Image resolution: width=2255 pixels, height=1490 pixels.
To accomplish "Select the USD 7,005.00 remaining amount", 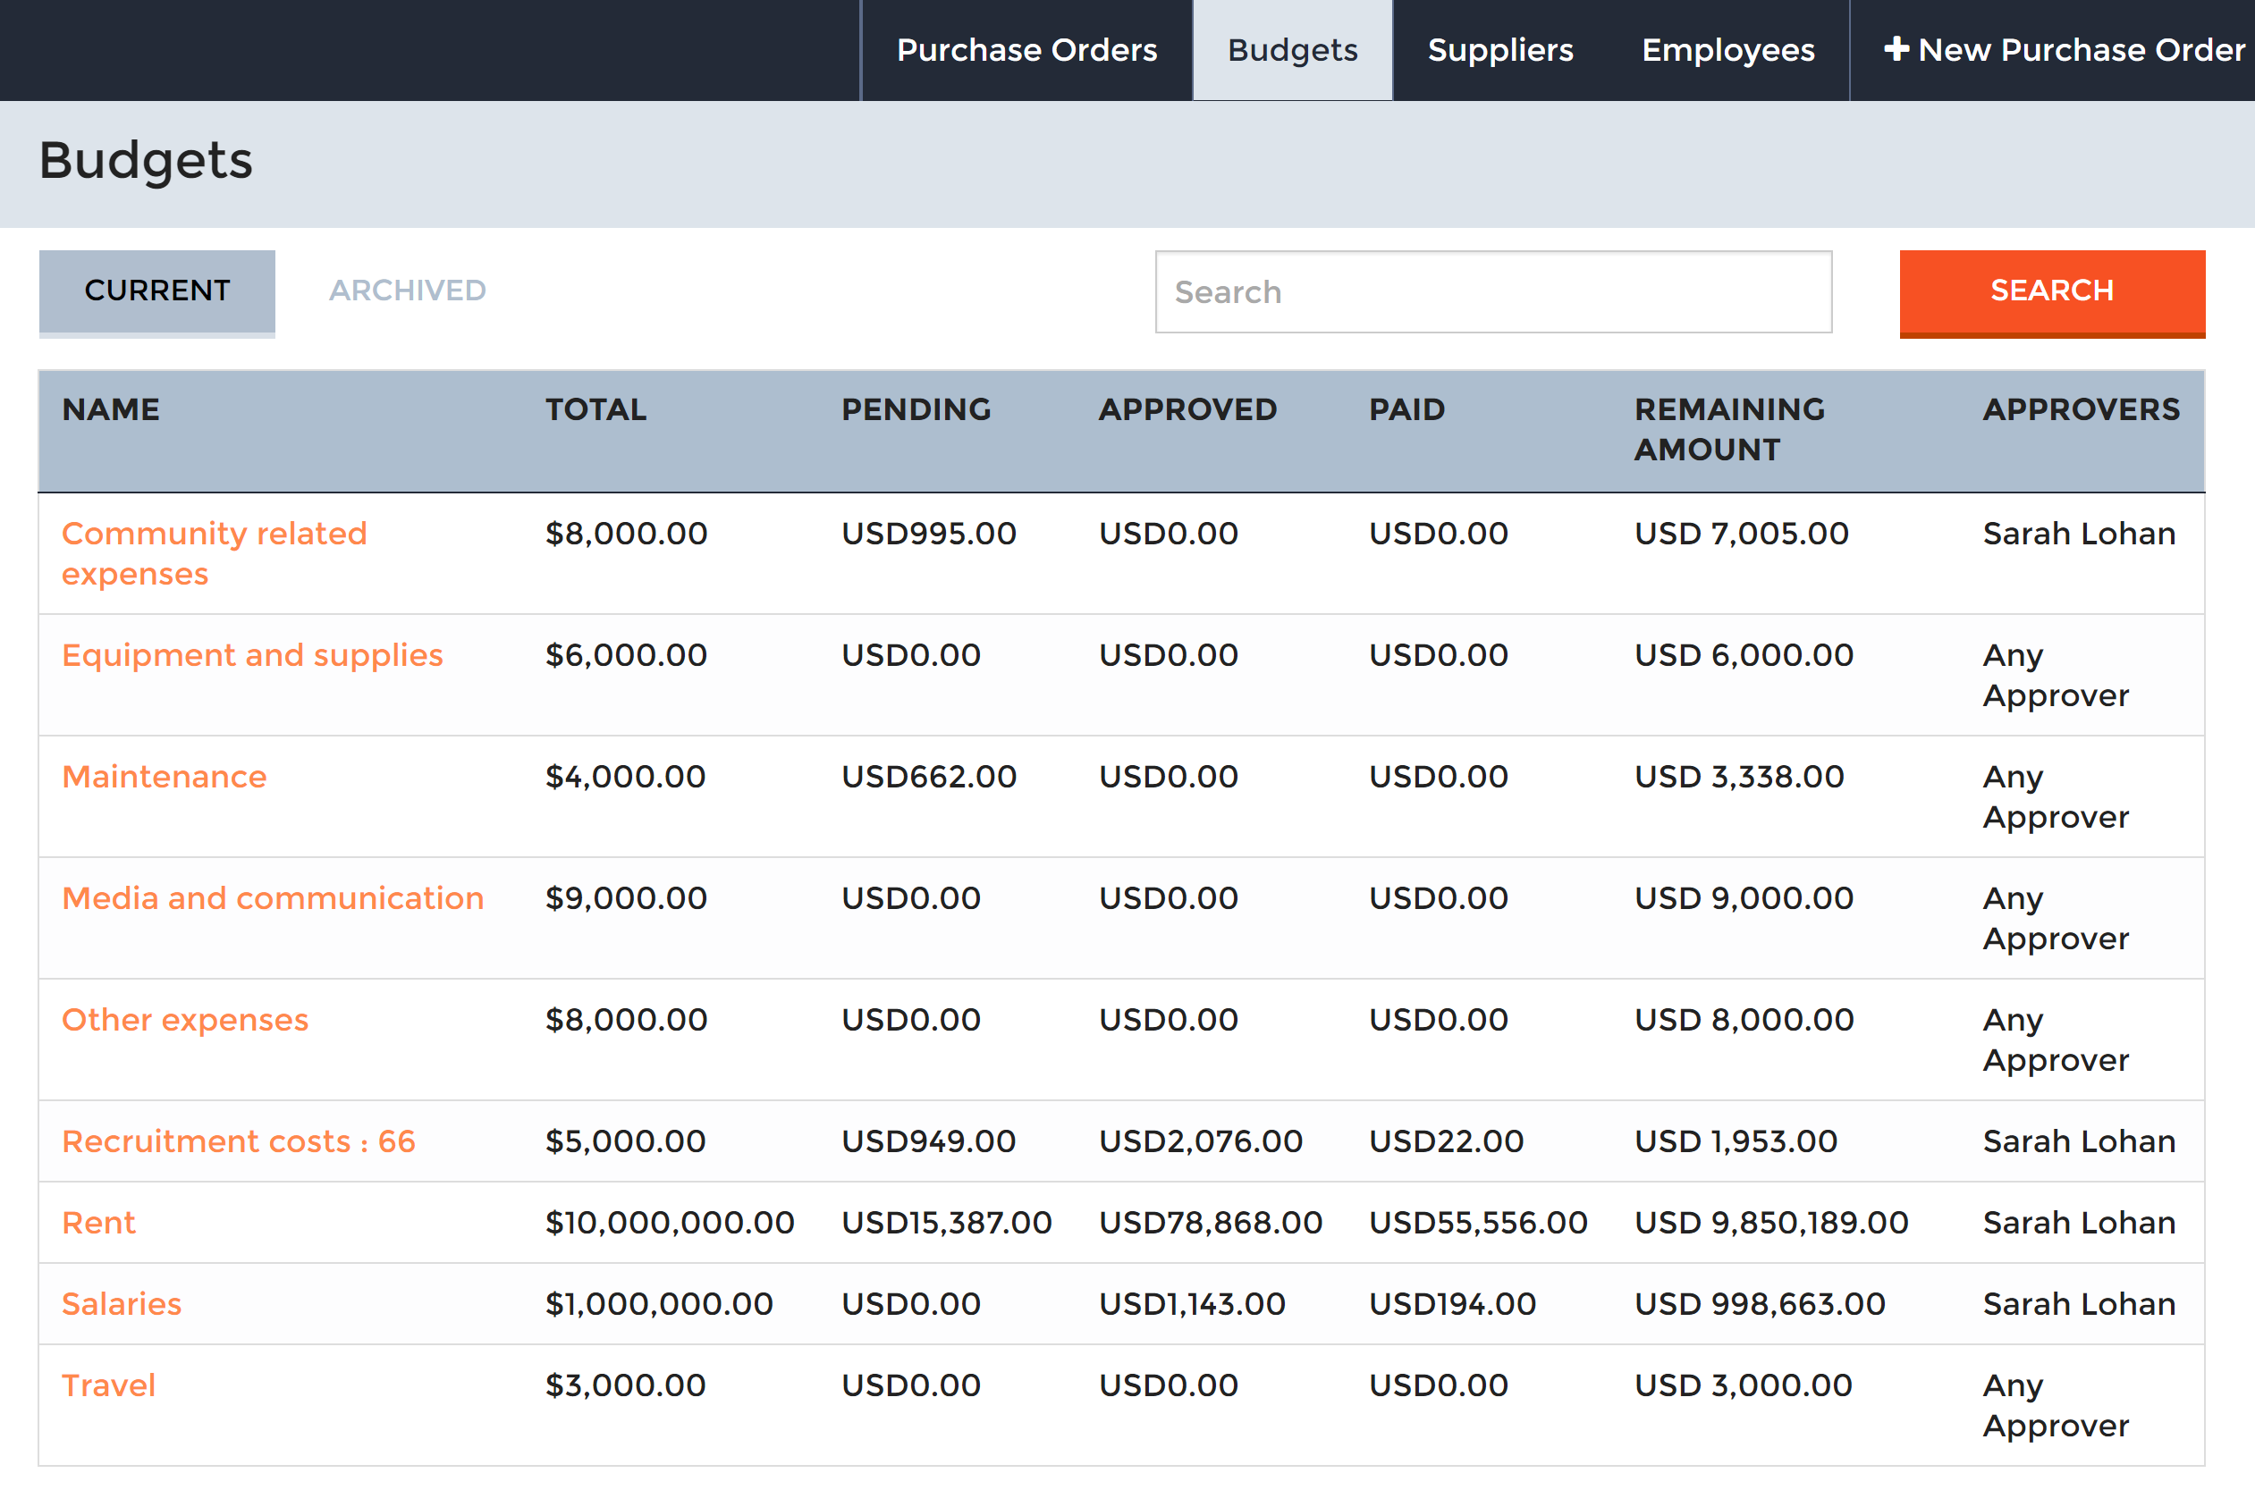I will click(1741, 533).
